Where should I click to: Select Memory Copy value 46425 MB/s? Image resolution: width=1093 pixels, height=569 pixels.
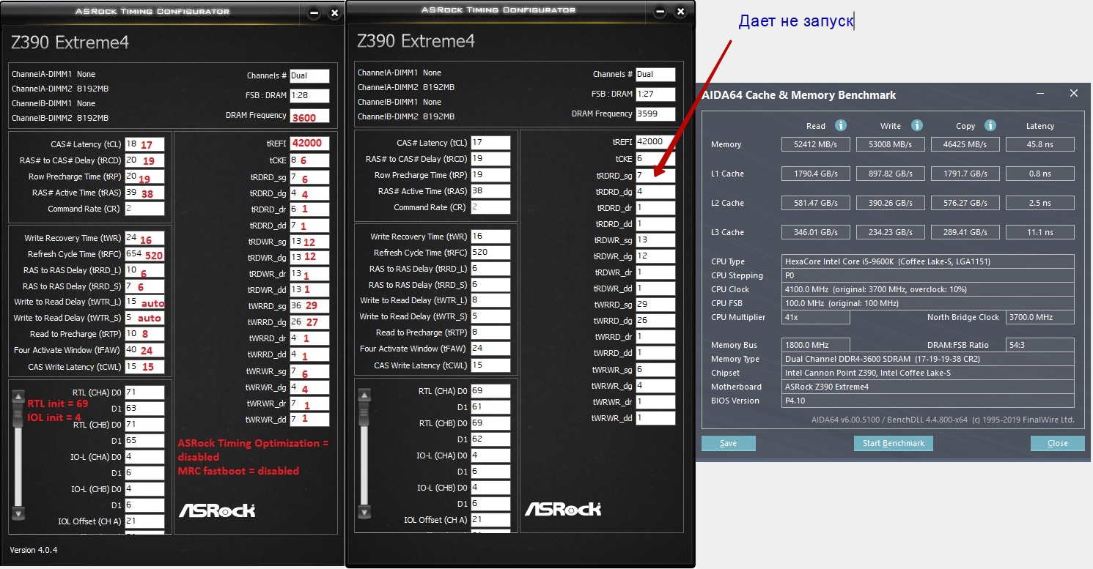[x=965, y=144]
